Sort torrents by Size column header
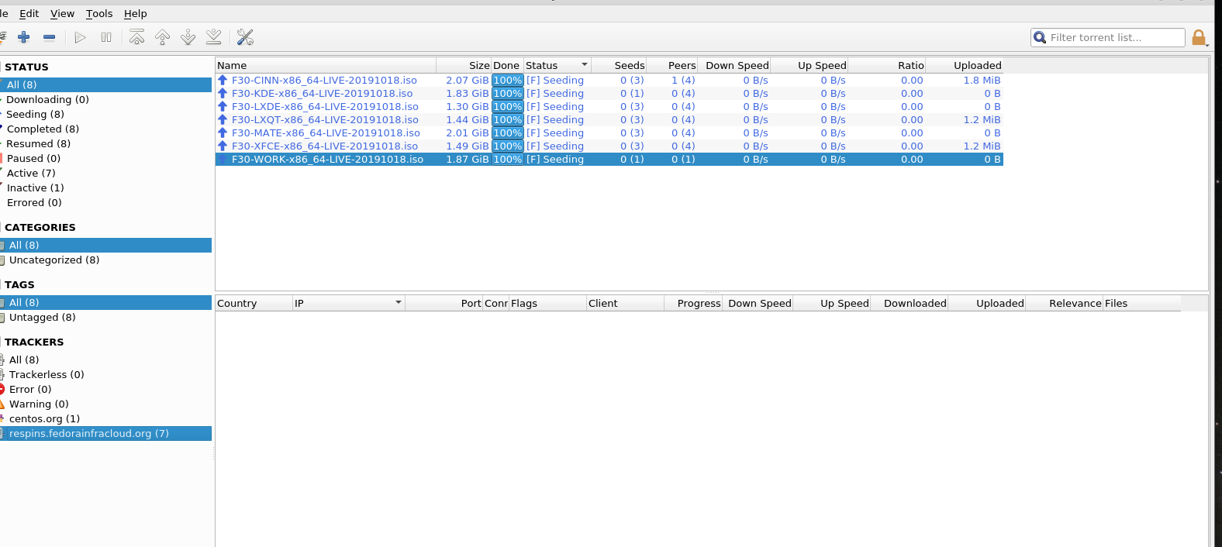 click(x=464, y=65)
